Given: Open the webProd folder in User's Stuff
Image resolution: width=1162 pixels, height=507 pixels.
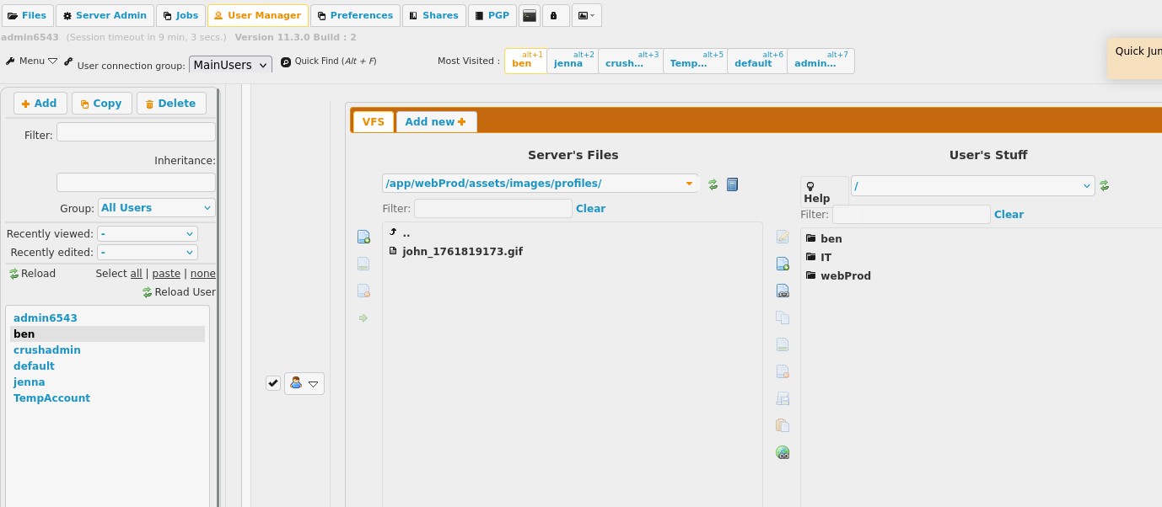Looking at the screenshot, I should pyautogui.click(x=845, y=275).
